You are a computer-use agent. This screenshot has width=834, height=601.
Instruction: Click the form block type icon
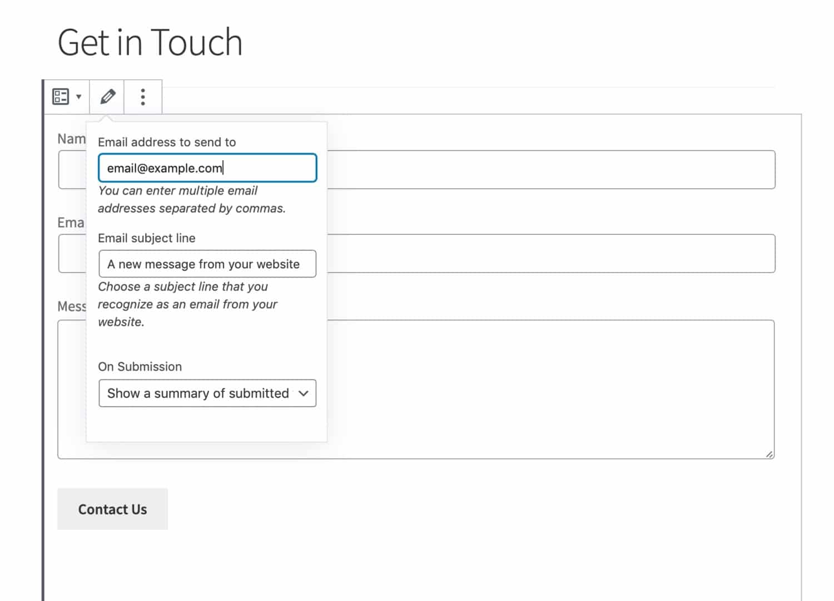(x=61, y=96)
